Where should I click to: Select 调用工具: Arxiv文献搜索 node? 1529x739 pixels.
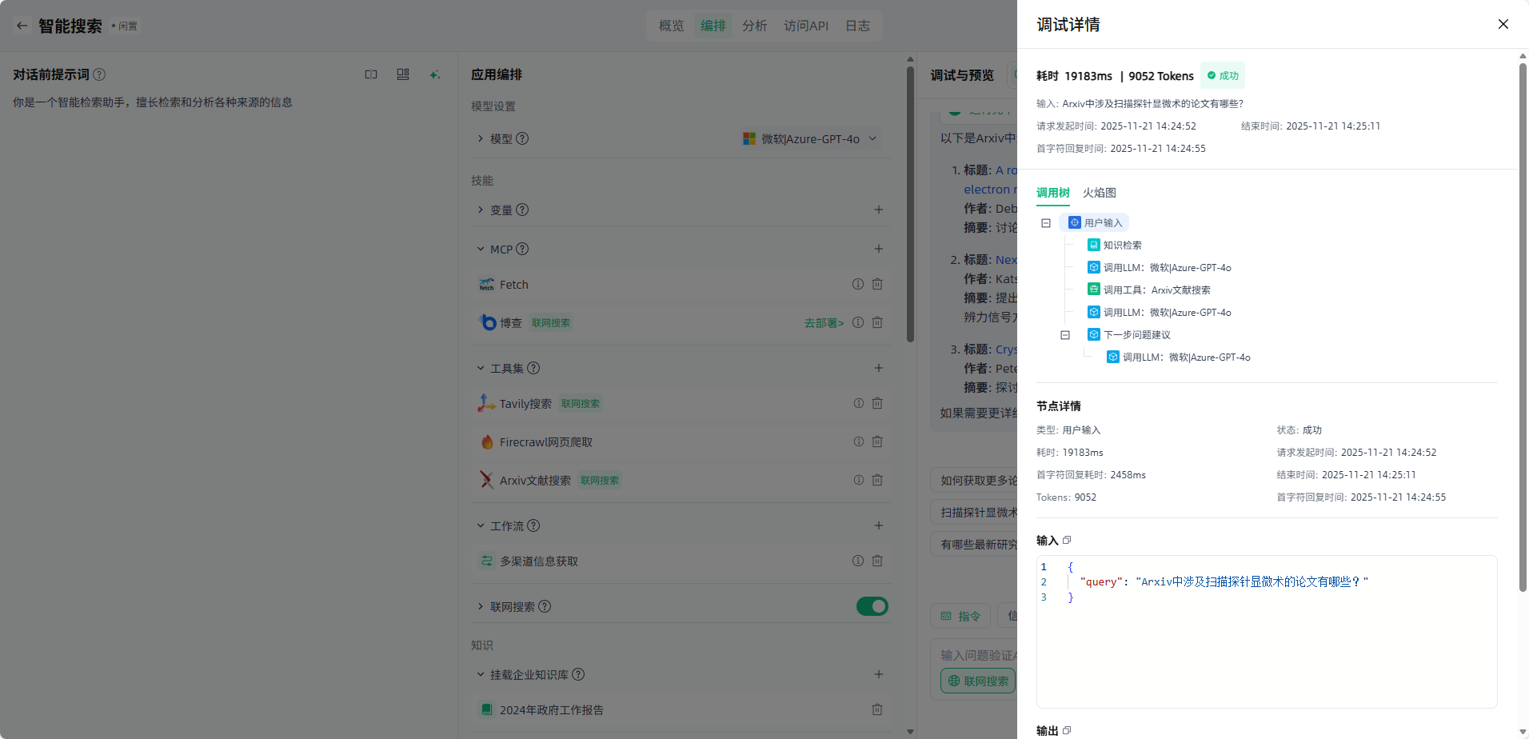click(1156, 290)
